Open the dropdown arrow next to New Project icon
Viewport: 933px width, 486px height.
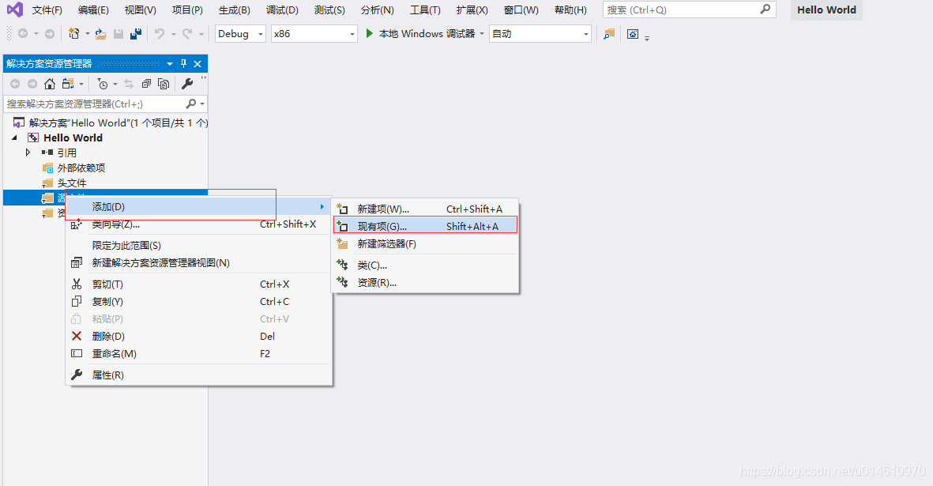[87, 34]
